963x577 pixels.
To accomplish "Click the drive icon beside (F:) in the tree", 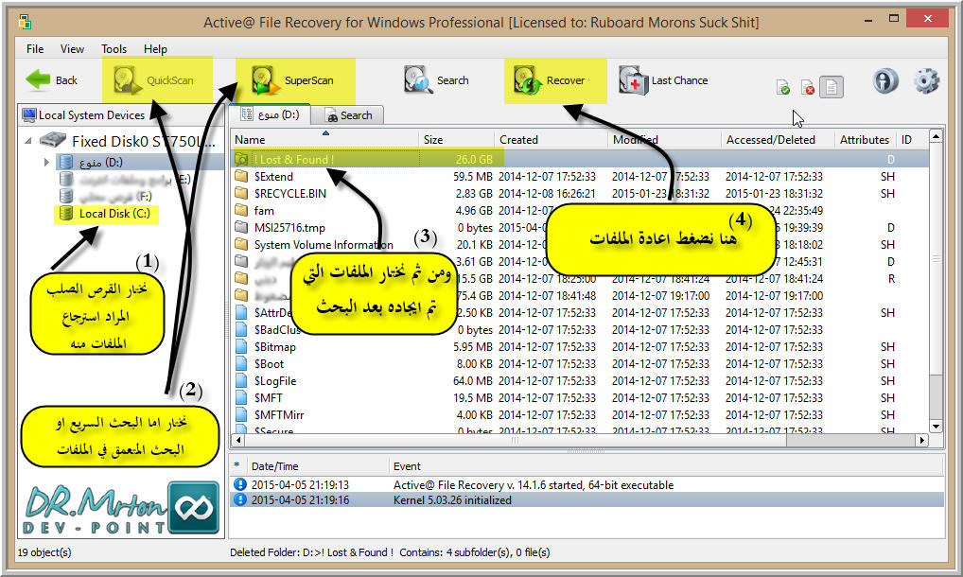I will (65, 197).
